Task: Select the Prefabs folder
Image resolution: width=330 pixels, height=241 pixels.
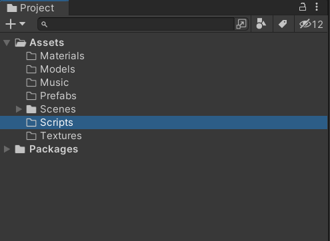Action: coord(51,96)
